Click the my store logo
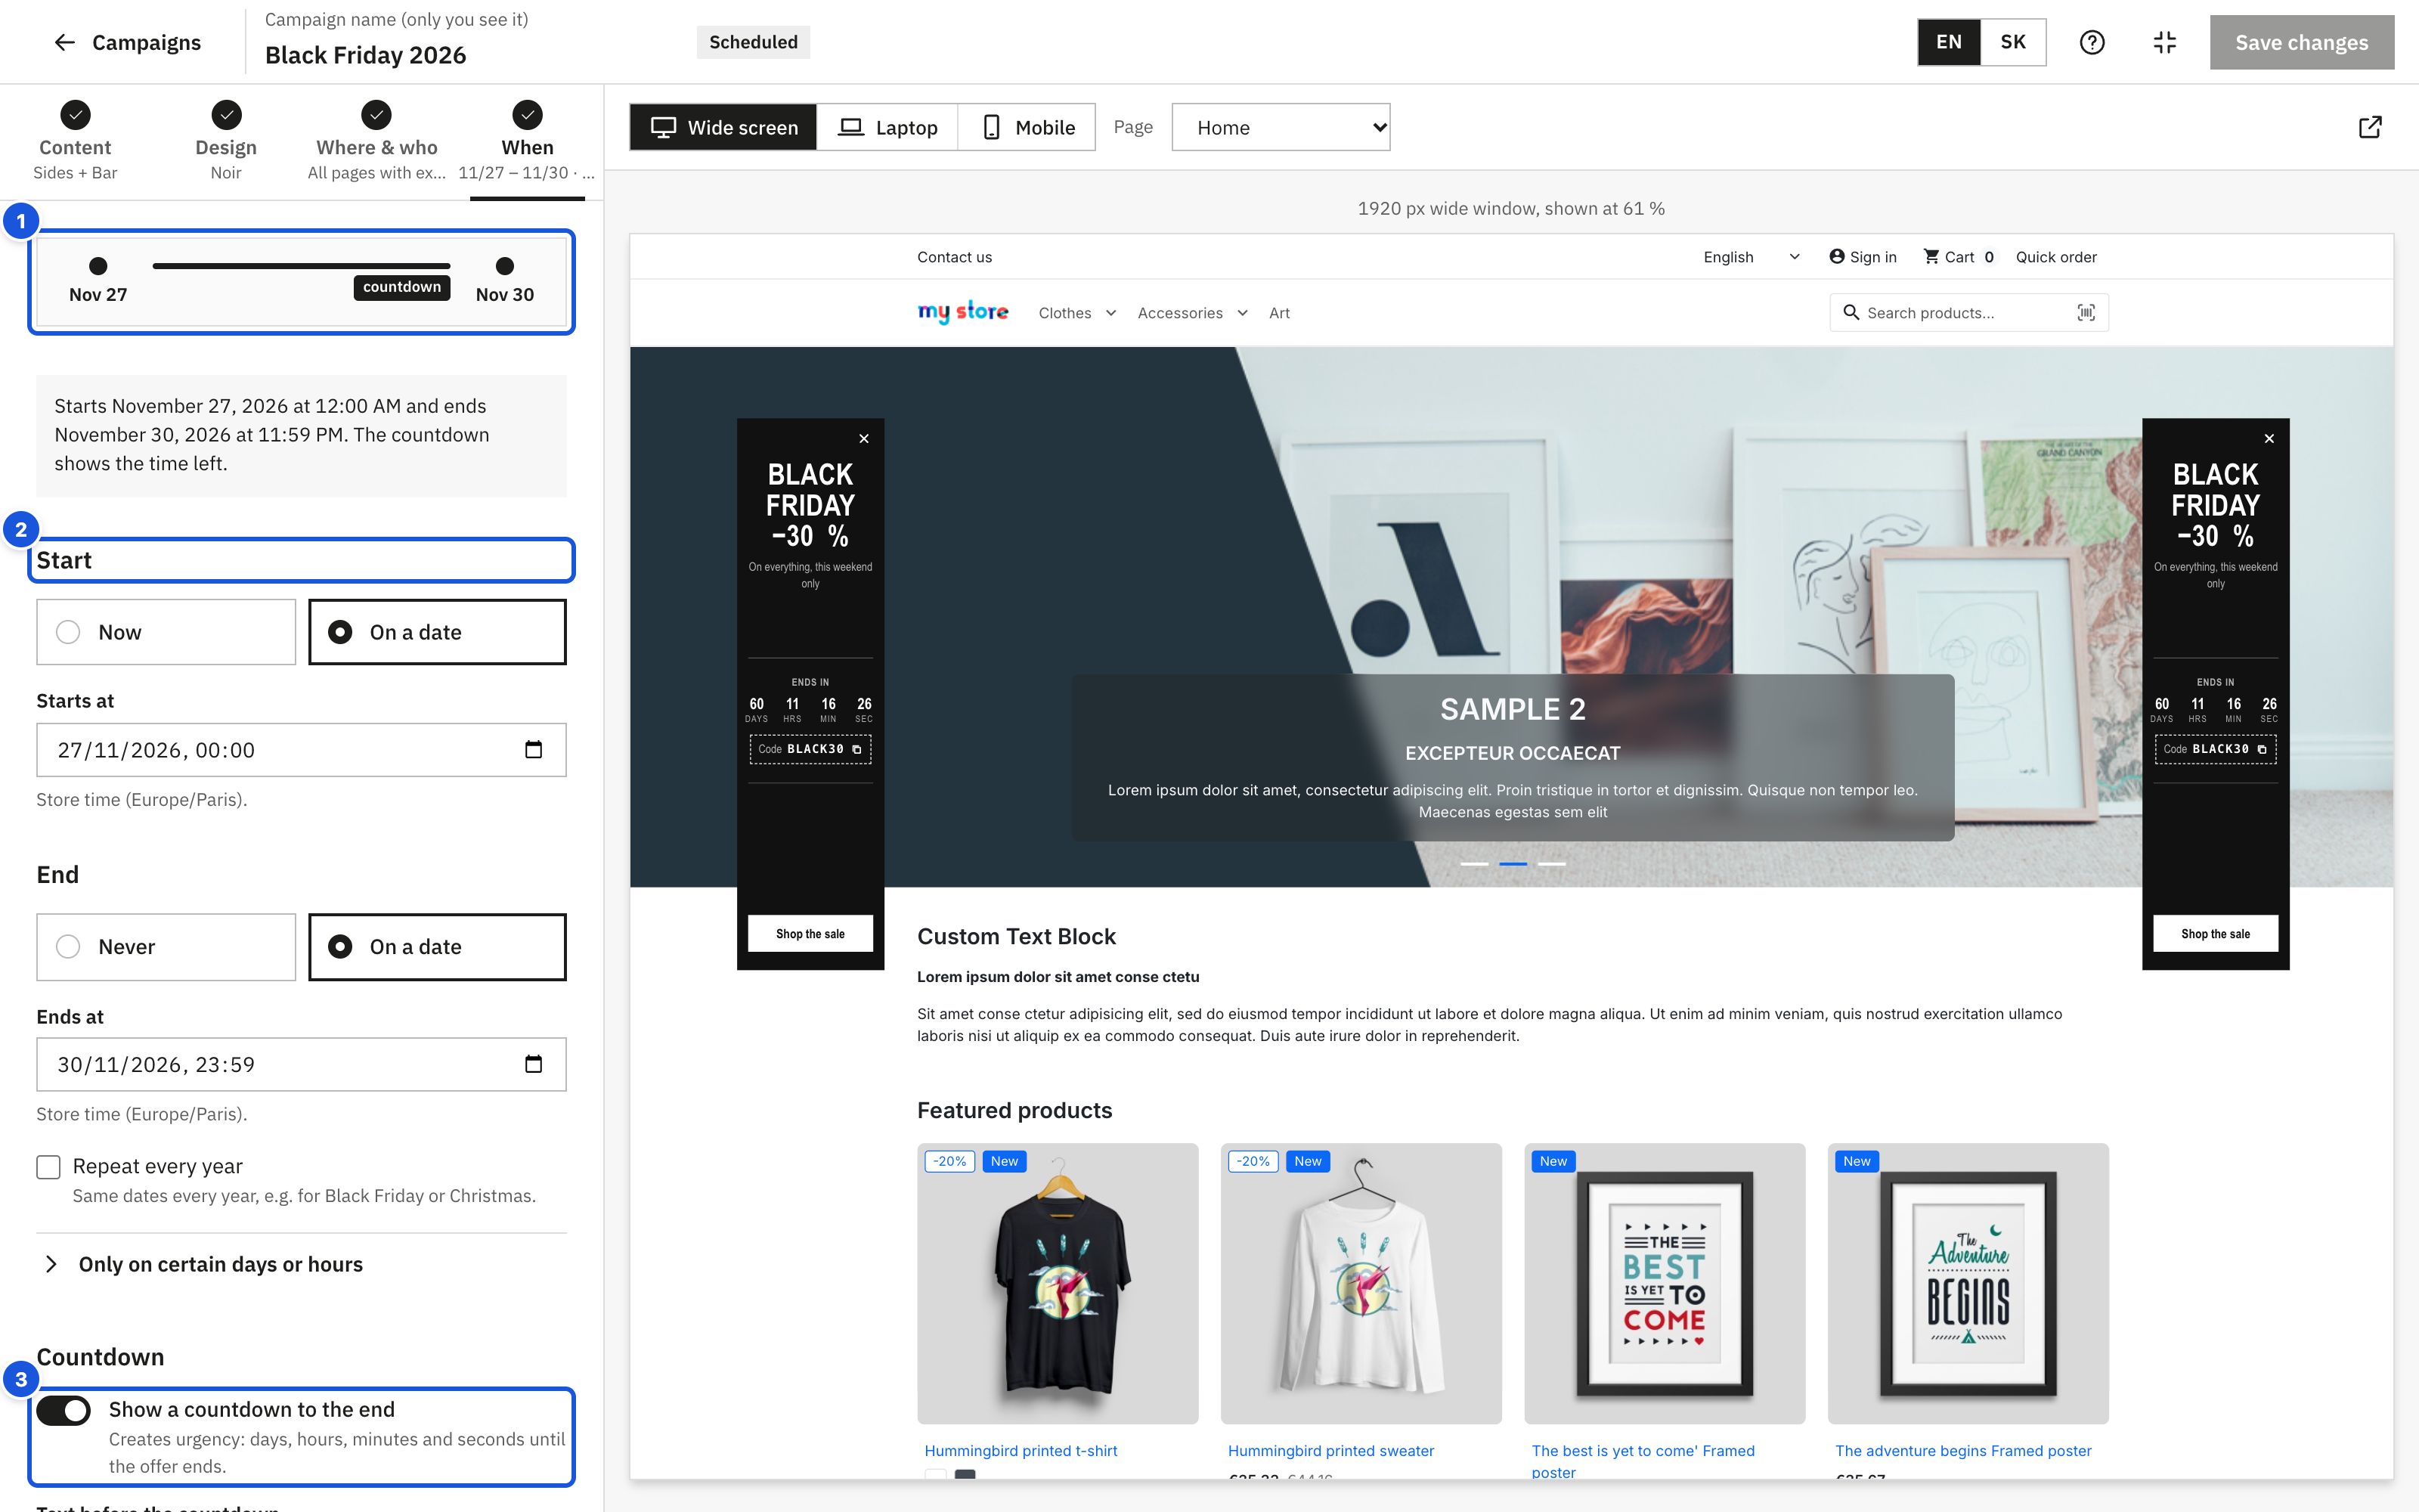Viewport: 2419px width, 1512px height. pyautogui.click(x=962, y=312)
